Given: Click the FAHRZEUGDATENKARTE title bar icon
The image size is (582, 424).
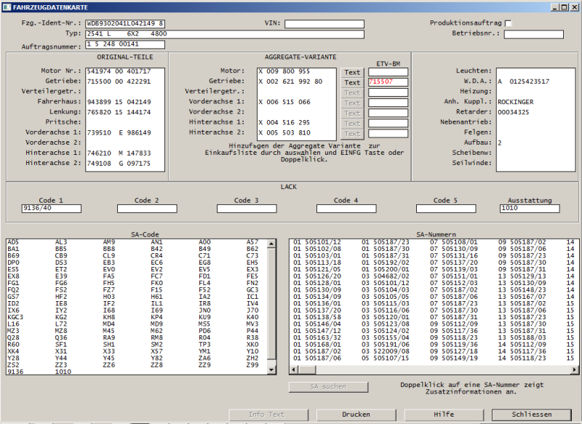Looking at the screenshot, I should [x=7, y=6].
